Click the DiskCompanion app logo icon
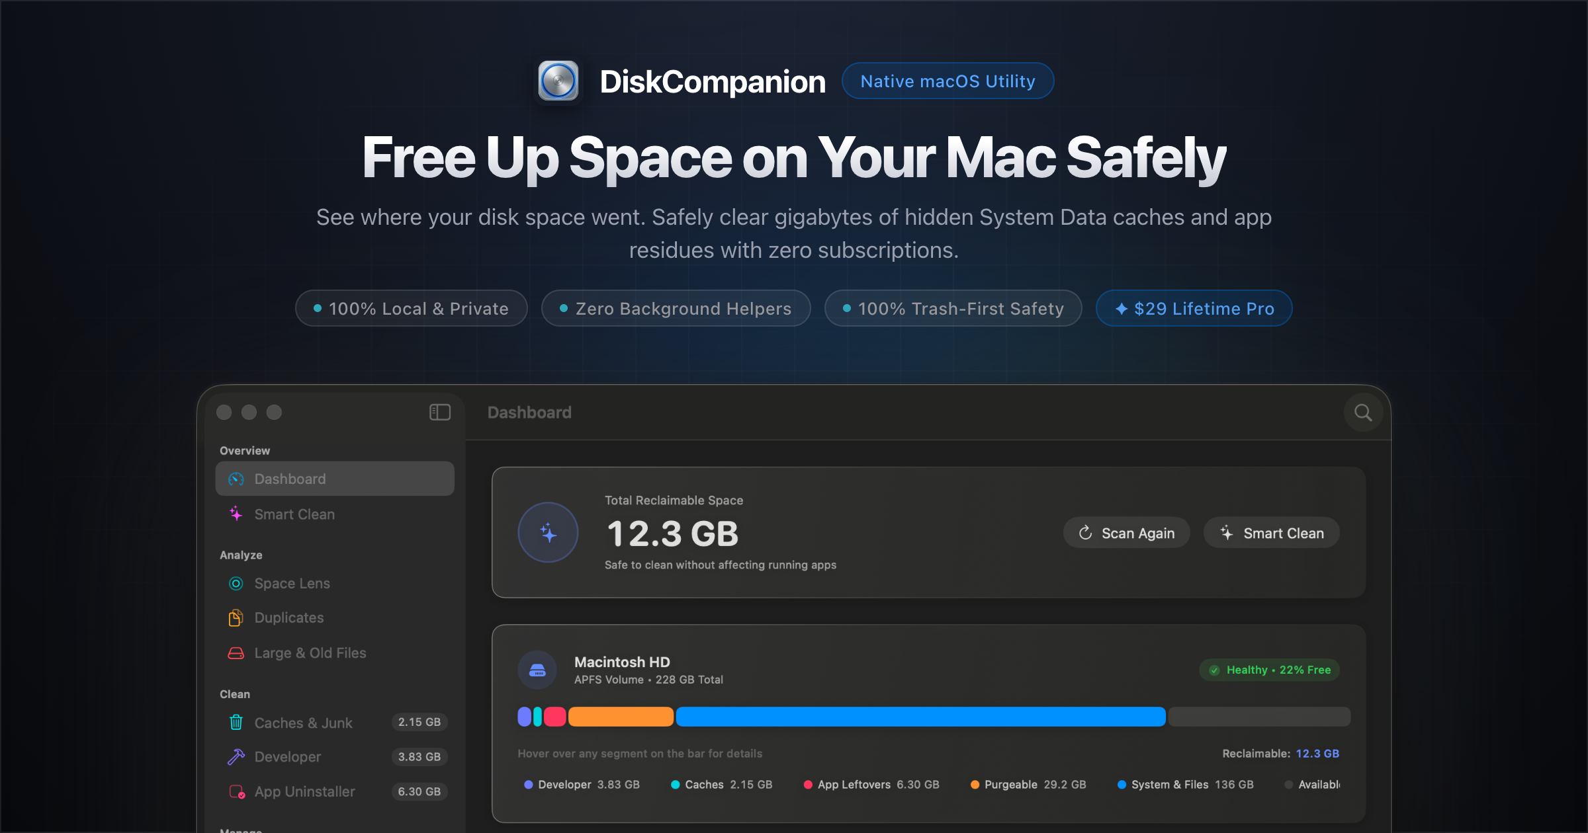1588x833 pixels. (558, 81)
